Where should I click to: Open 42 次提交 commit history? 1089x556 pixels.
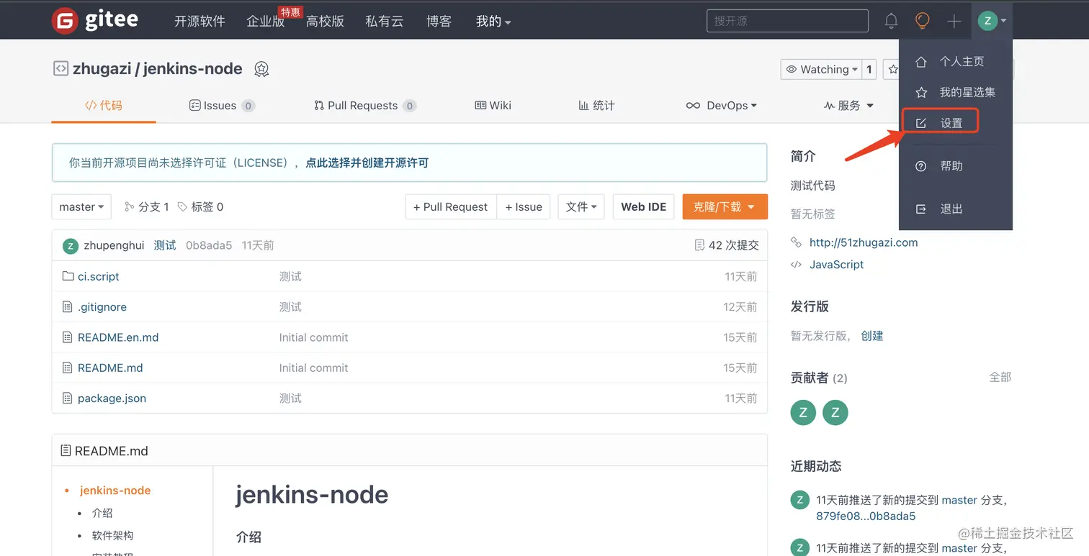click(727, 245)
